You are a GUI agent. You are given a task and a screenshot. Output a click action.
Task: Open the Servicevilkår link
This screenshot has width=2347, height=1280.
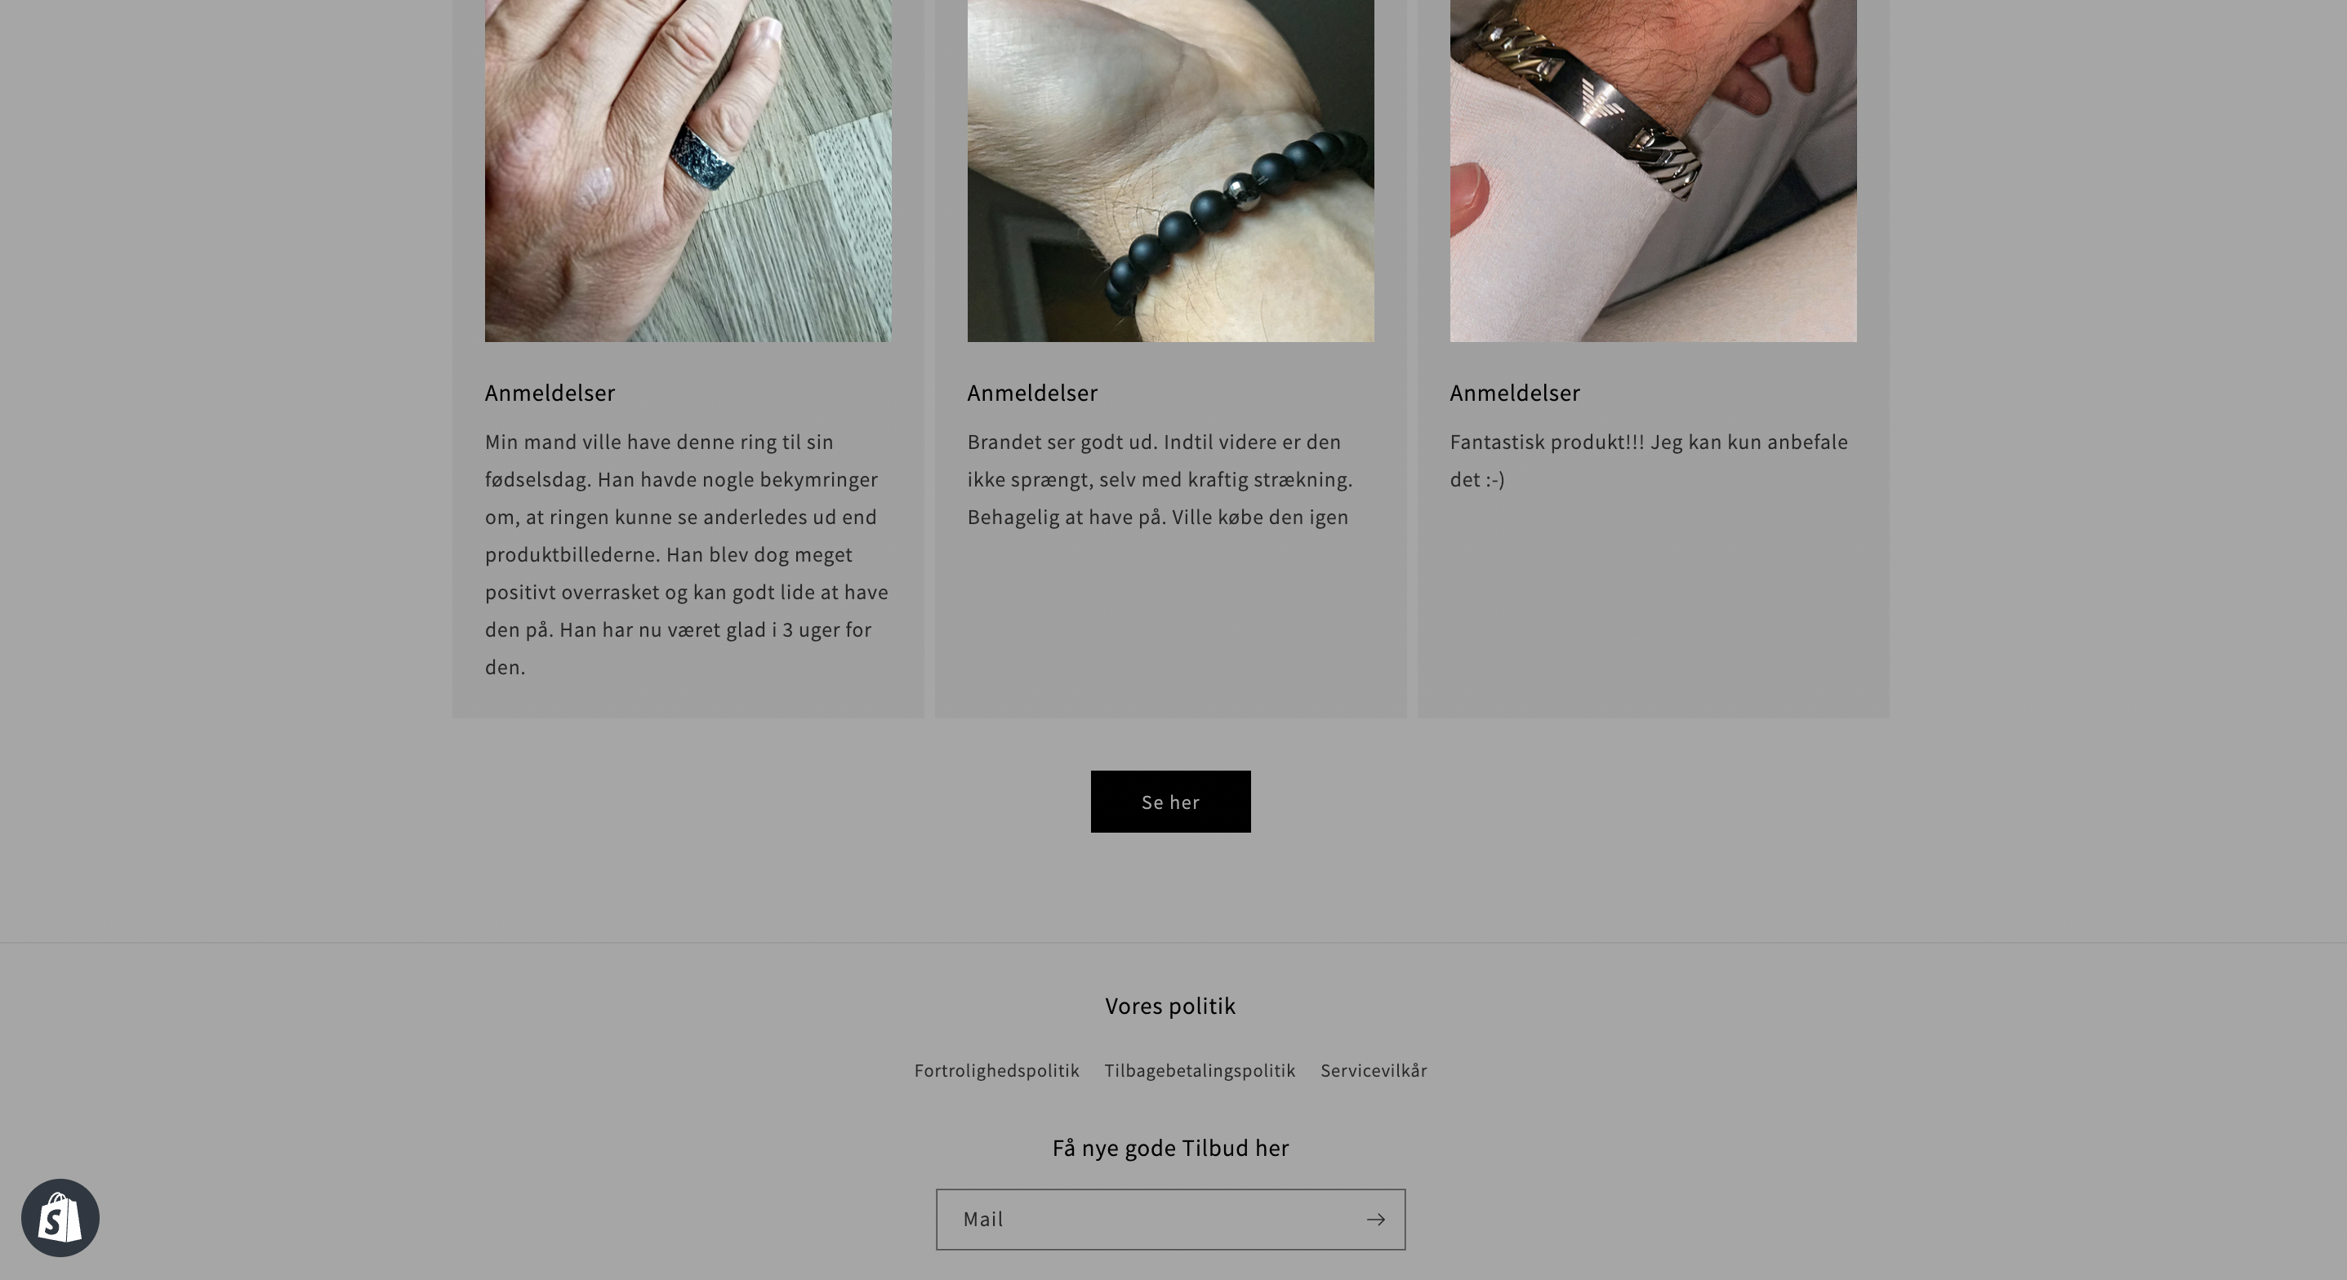1373,1070
